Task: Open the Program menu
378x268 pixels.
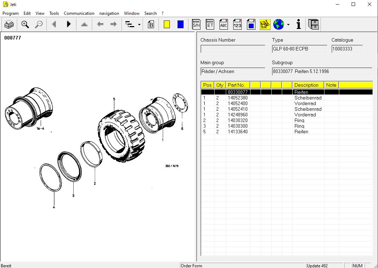Action: point(11,13)
